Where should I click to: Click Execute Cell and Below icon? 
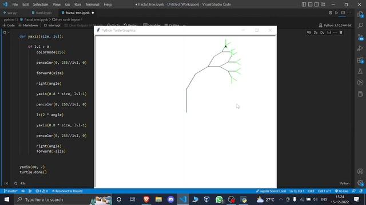click(323, 32)
